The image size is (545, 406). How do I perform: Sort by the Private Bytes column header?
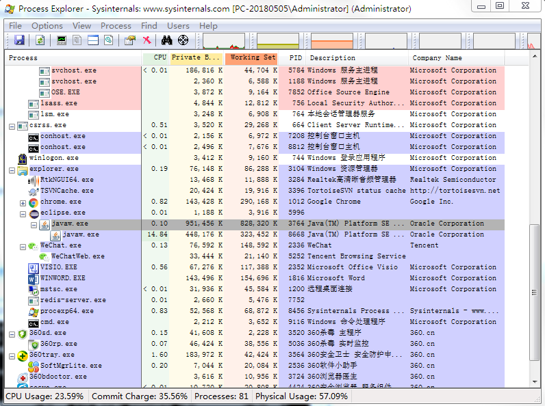click(x=196, y=58)
